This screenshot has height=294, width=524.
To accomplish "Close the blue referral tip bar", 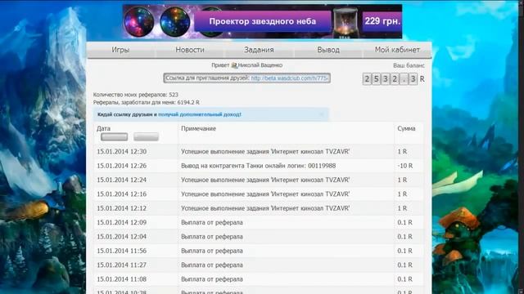I will pyautogui.click(x=322, y=114).
